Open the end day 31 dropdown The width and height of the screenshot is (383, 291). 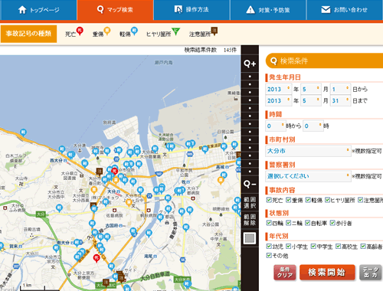(340, 100)
